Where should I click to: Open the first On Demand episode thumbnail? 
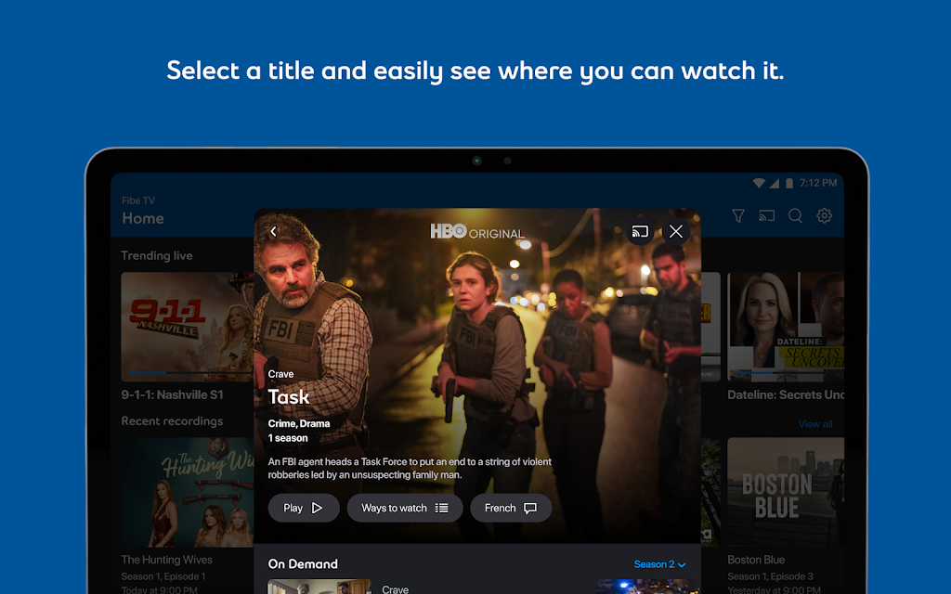(319, 587)
